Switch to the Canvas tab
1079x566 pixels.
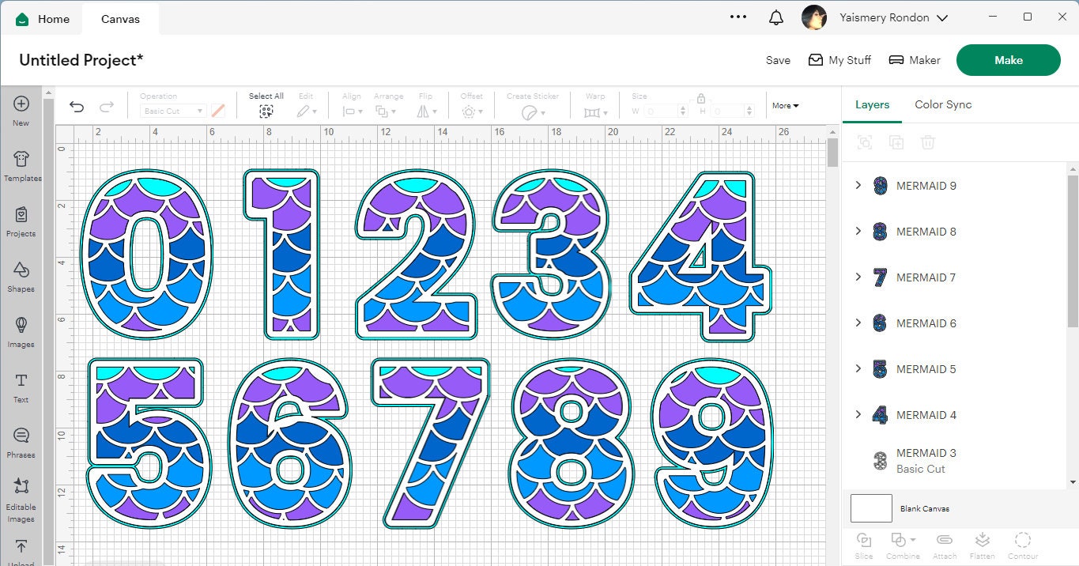[120, 18]
